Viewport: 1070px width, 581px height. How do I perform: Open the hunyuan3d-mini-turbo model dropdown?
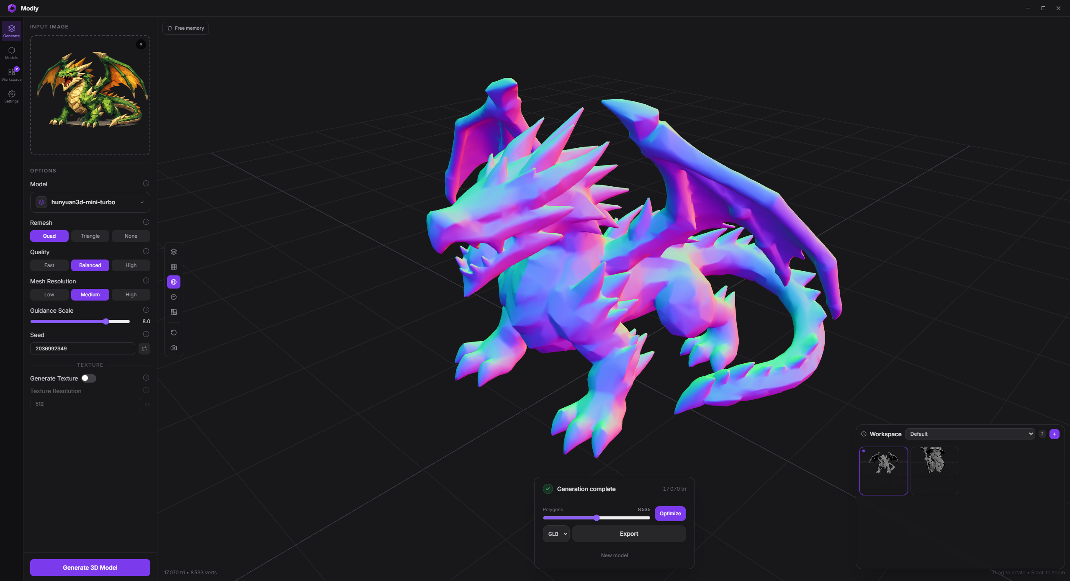coord(90,202)
